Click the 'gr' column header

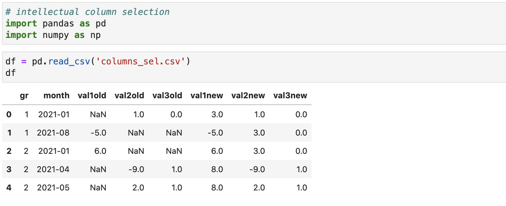point(24,96)
